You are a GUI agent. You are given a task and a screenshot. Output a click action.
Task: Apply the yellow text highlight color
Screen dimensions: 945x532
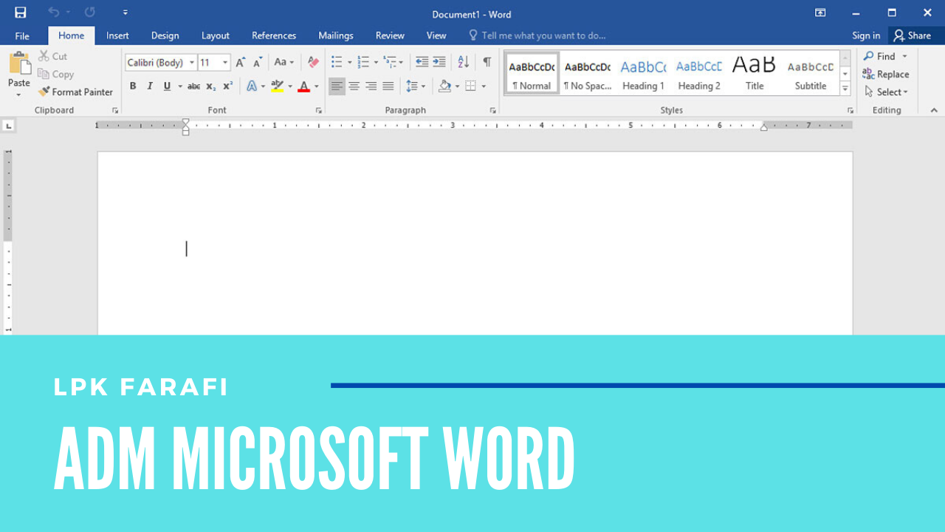pos(277,86)
